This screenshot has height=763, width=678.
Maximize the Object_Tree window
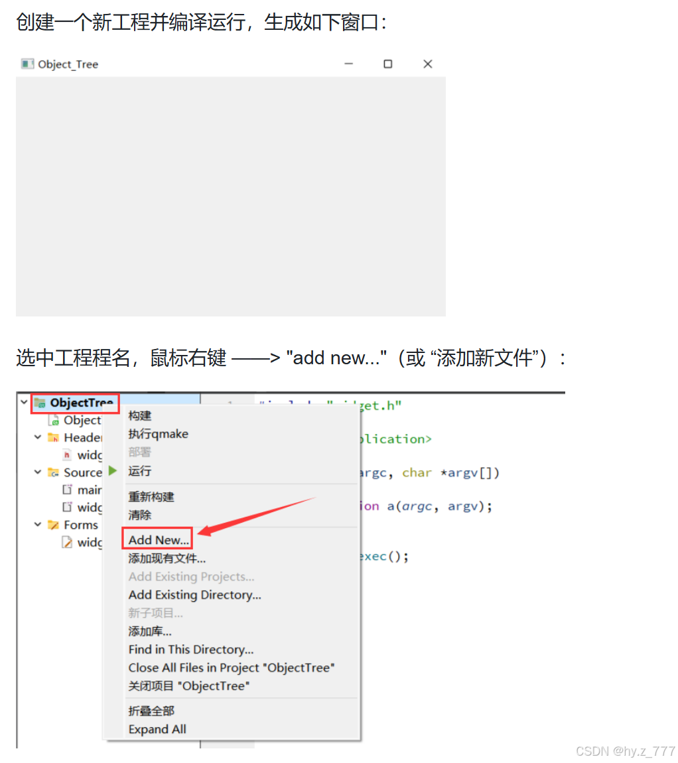pyautogui.click(x=388, y=64)
